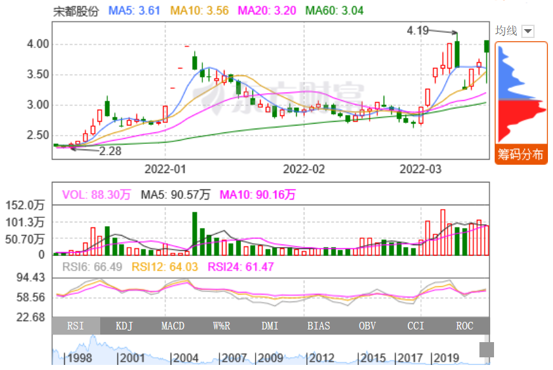The width and height of the screenshot is (553, 370).
Task: Switch to the CCI indicator tab
Action: point(416,326)
